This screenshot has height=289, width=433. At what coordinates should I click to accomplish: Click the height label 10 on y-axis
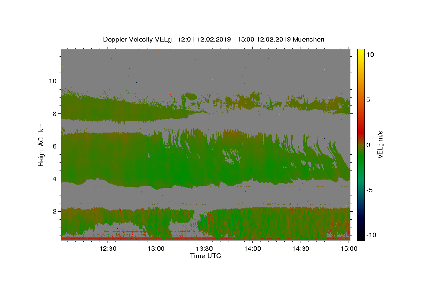(52, 81)
